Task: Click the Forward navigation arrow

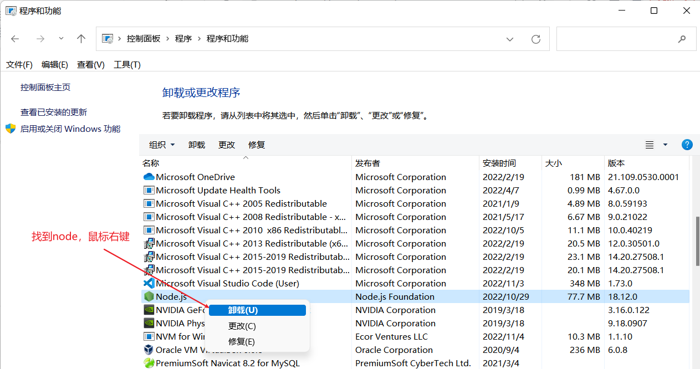Action: 40,39
